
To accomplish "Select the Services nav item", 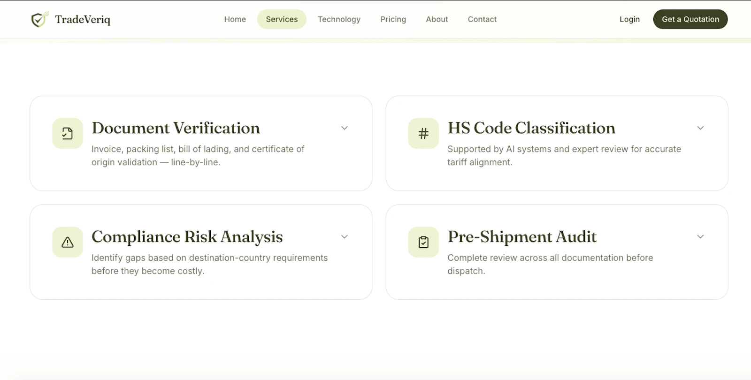I will 282,19.
